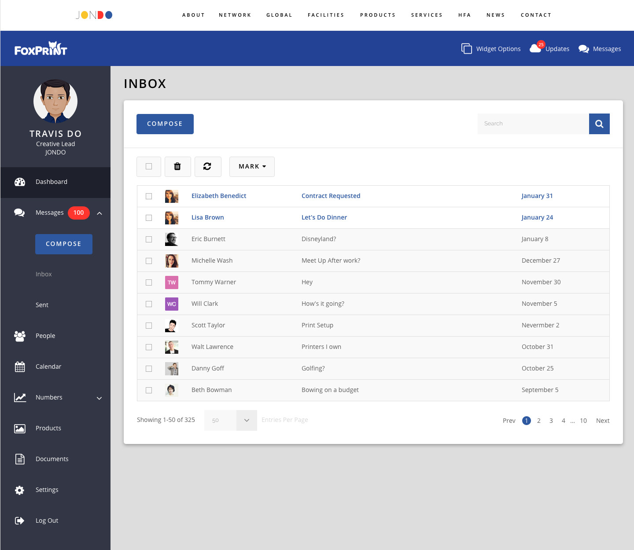The height and width of the screenshot is (550, 634).
Task: Select the Eric Burnett message checkbox
Action: [x=149, y=239]
